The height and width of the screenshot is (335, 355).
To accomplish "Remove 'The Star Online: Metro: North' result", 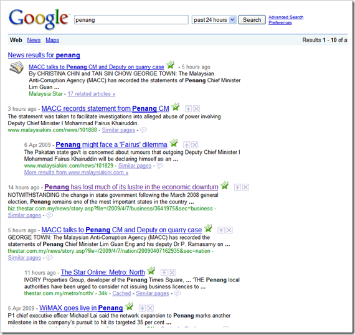I will pos(173,273).
